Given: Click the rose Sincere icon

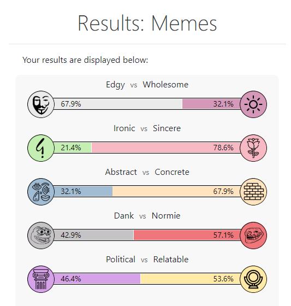Looking at the screenshot, I should (x=253, y=148).
